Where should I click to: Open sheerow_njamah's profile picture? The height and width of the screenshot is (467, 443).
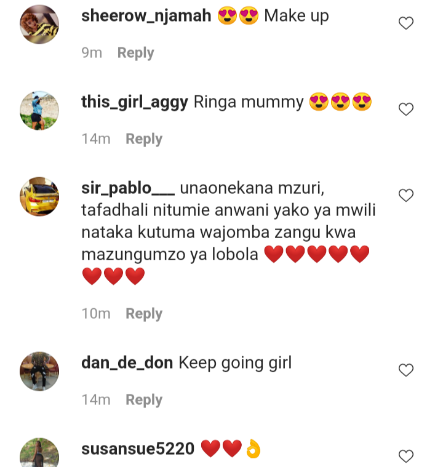39,25
